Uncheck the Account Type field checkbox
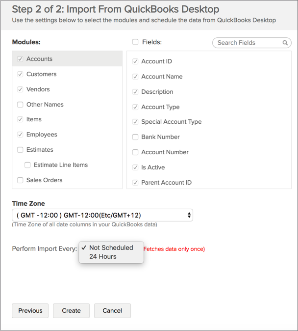This screenshot has width=298, height=331. pyautogui.click(x=135, y=107)
